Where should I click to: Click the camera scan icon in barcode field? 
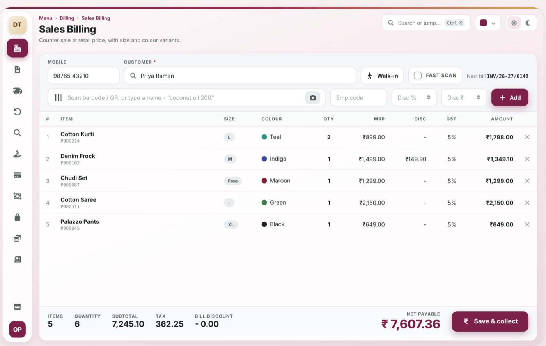pyautogui.click(x=312, y=98)
